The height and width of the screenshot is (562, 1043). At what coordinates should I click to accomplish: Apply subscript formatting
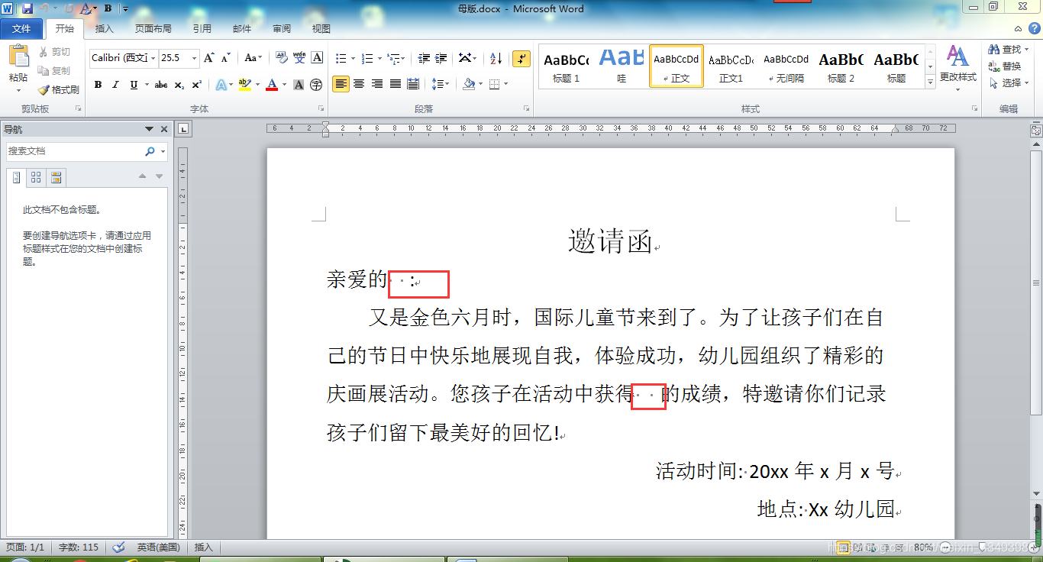(180, 85)
